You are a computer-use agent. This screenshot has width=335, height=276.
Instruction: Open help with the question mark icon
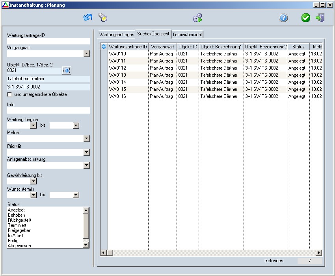(x=283, y=18)
